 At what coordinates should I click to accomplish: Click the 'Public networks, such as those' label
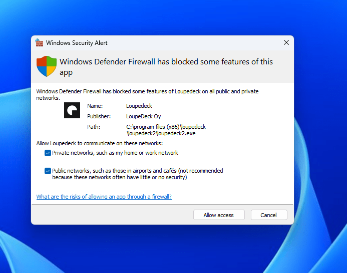[137, 174]
